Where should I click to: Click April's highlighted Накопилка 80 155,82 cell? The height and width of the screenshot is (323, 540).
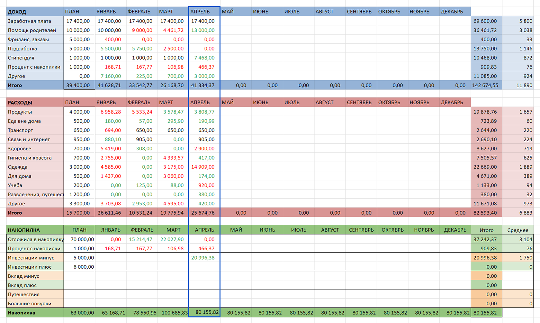tap(204, 312)
